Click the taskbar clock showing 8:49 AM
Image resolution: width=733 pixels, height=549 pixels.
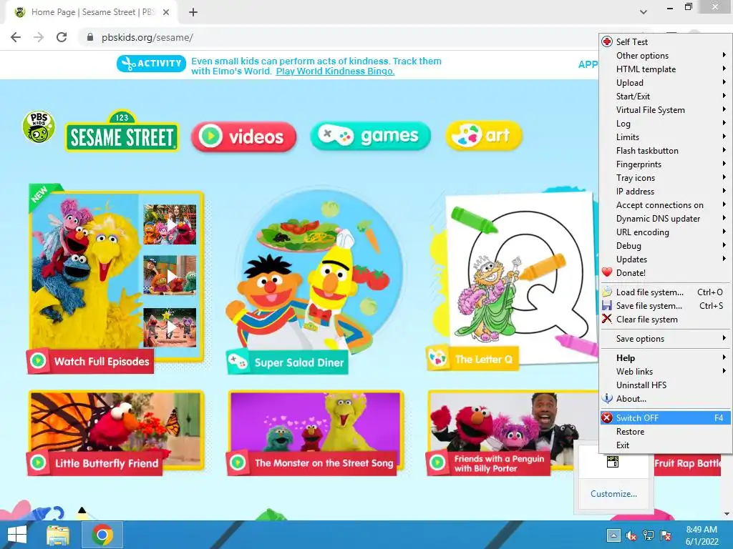pyautogui.click(x=702, y=535)
